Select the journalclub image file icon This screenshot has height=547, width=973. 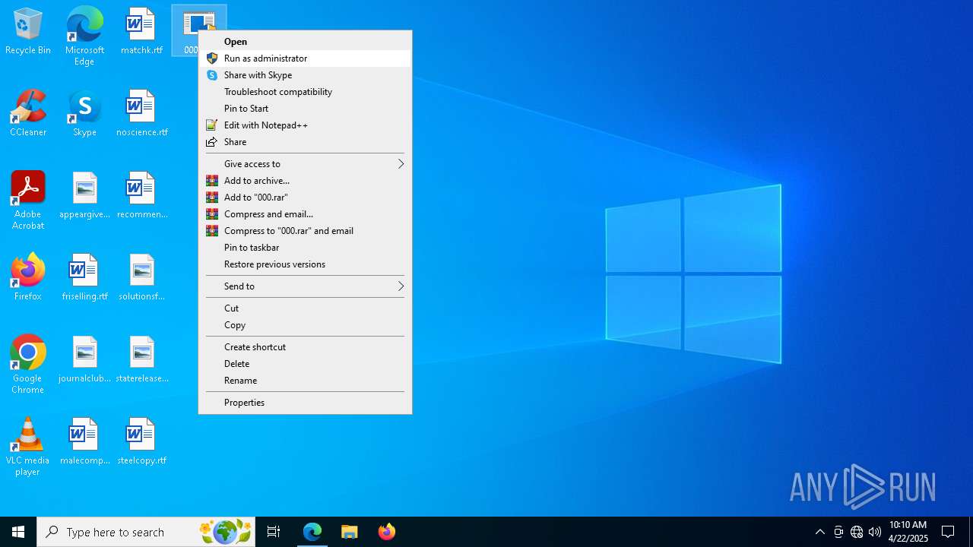[84, 359]
